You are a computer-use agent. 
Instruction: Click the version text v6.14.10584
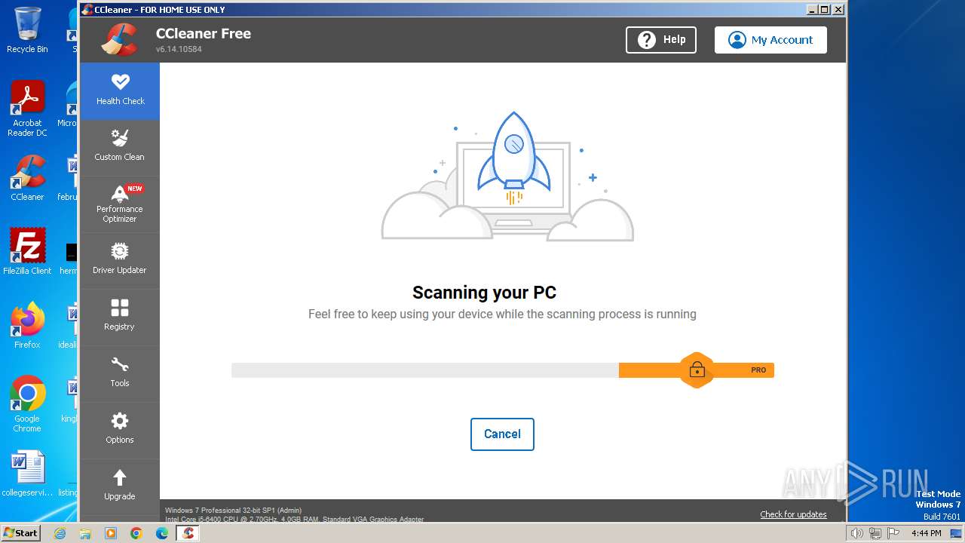pos(179,49)
